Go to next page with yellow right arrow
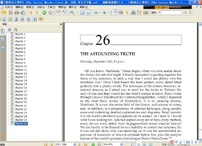202x146 pixels. coord(37,13)
